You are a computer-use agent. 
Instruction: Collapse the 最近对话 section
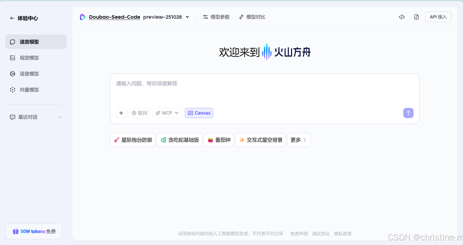[59, 117]
